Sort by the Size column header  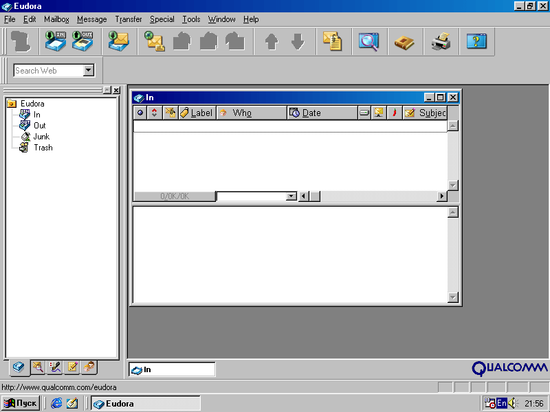364,113
